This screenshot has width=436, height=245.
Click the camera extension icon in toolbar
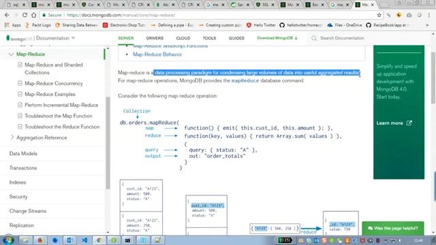click(409, 15)
